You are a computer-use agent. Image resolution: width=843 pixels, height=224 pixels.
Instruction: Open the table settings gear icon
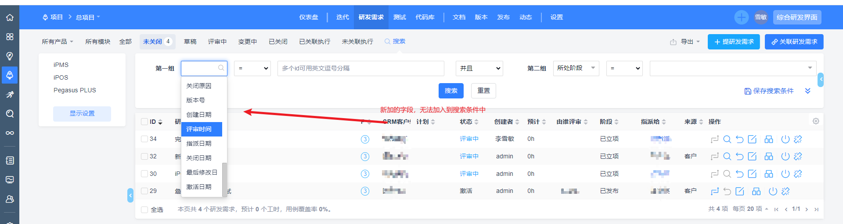(x=816, y=121)
